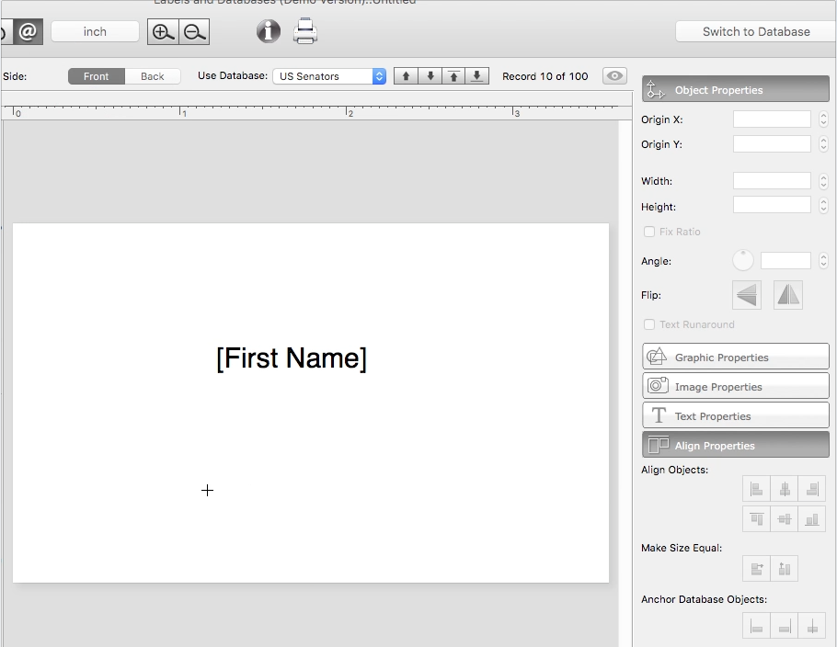Open the US Senators database dropdown
The image size is (837, 647).
click(x=329, y=76)
